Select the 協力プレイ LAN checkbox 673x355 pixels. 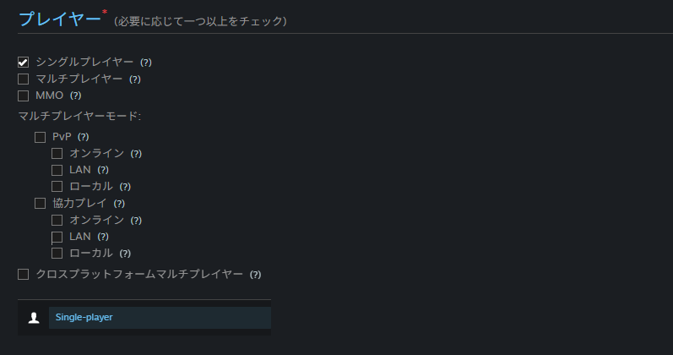(x=57, y=237)
